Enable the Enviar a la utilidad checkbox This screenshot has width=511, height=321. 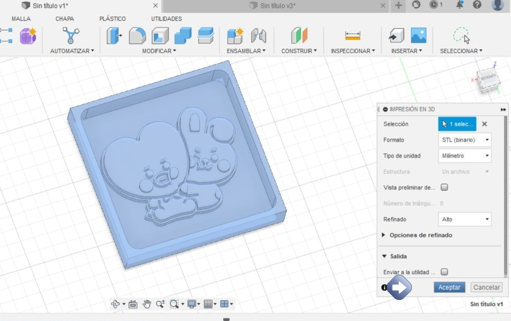tap(444, 272)
